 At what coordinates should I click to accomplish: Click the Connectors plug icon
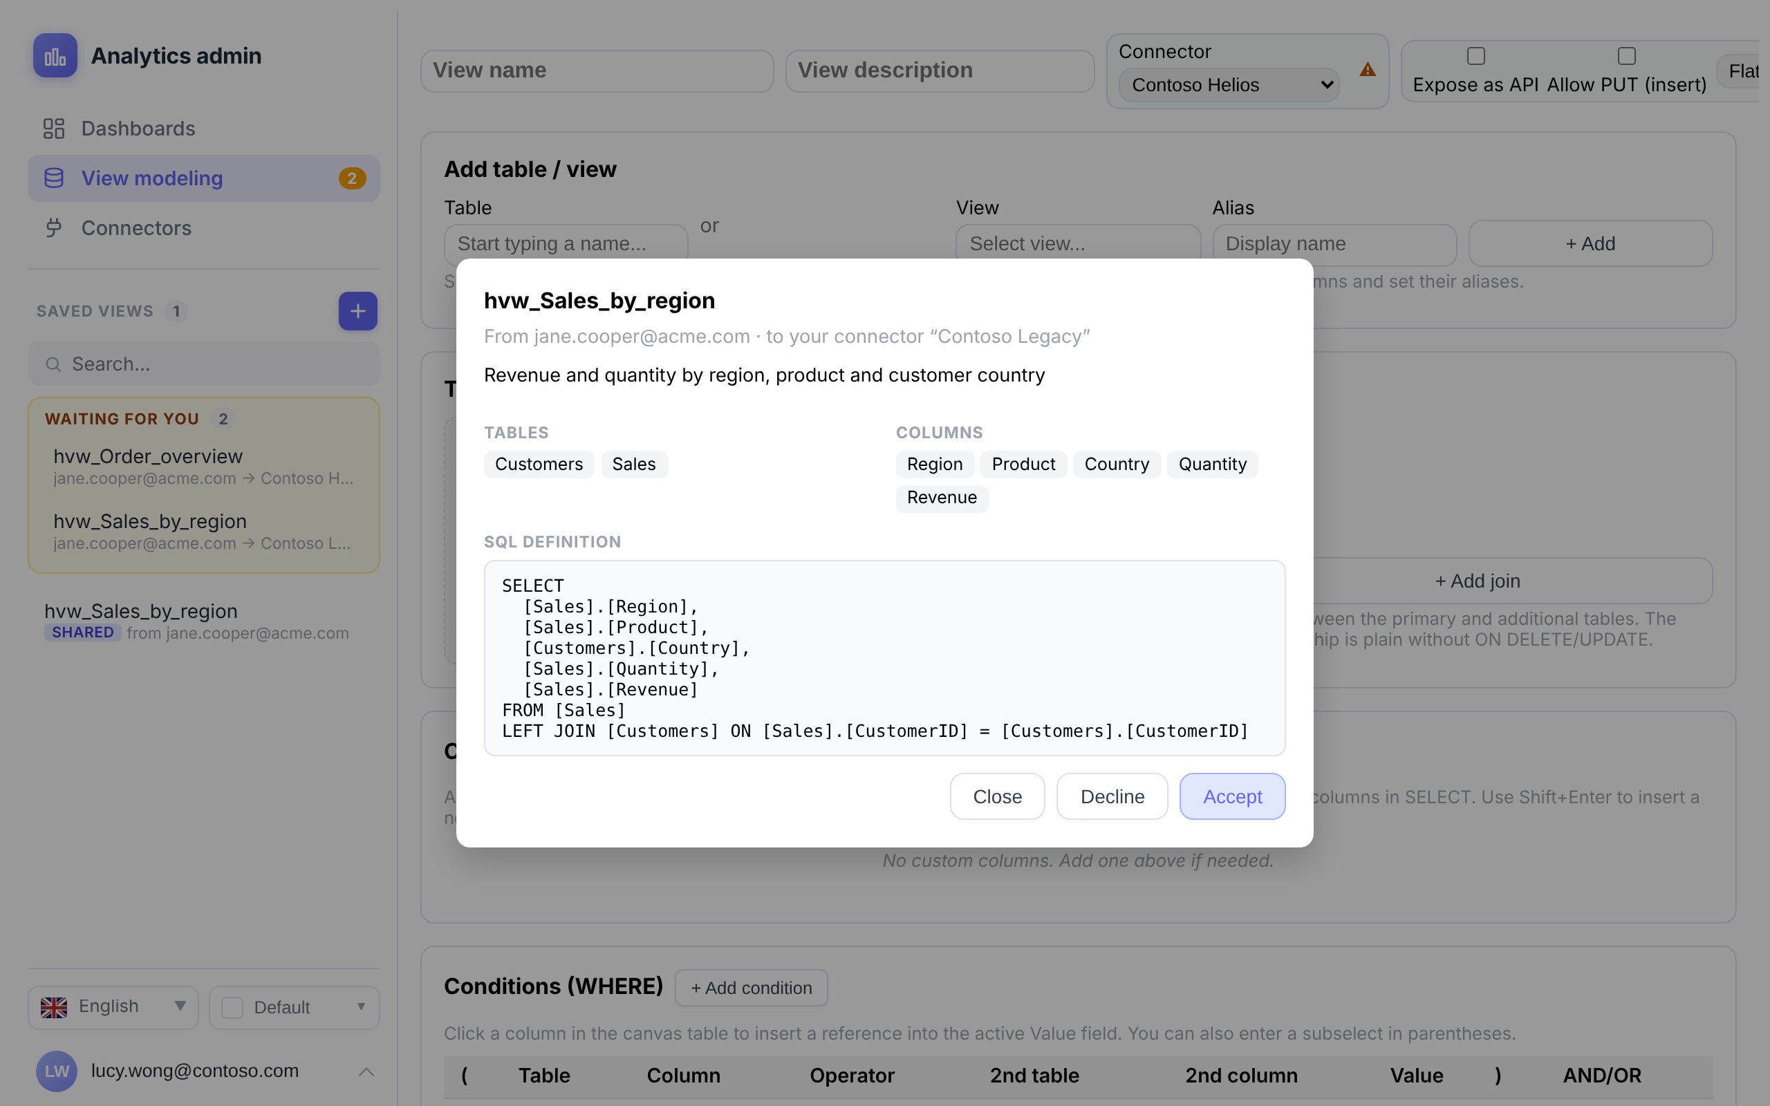click(53, 228)
